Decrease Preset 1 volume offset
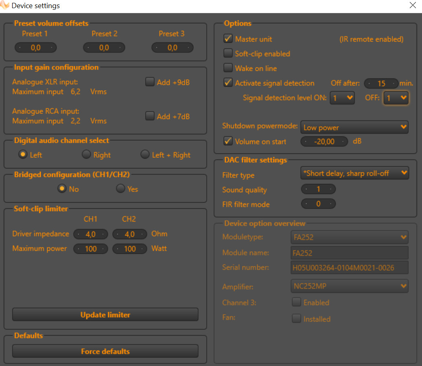422x366 pixels. click(x=20, y=48)
